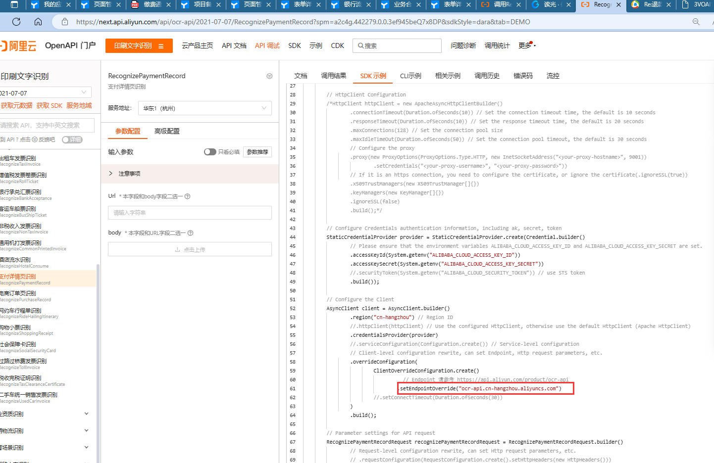Click the 参数推荐 button
The height and width of the screenshot is (463, 714).
pos(257,152)
